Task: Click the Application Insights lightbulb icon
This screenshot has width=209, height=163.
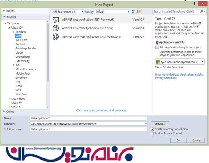Action: click(x=157, y=42)
